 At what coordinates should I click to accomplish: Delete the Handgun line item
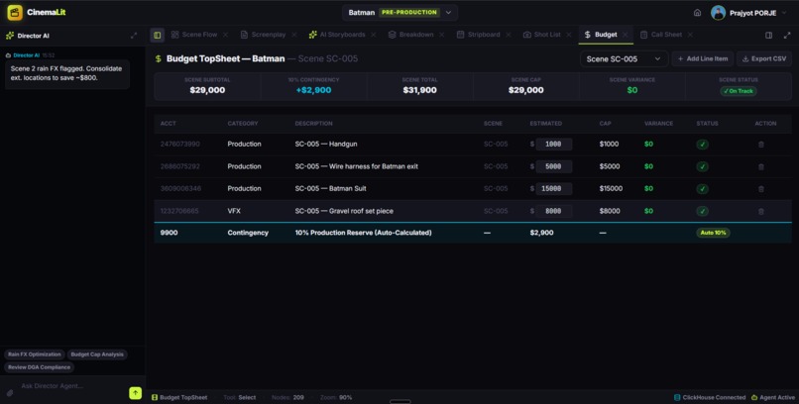[x=760, y=145]
